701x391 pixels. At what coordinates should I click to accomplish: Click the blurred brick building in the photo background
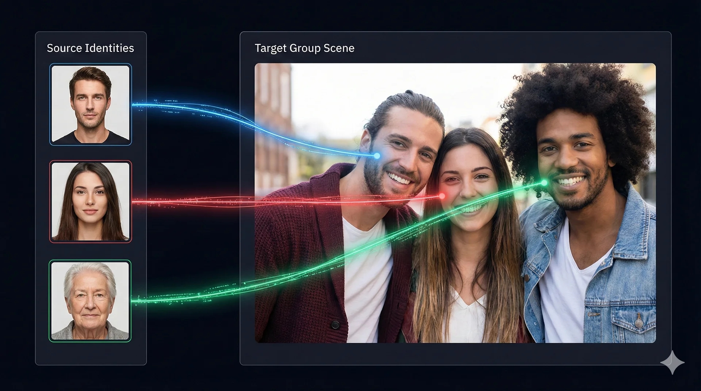click(272, 120)
